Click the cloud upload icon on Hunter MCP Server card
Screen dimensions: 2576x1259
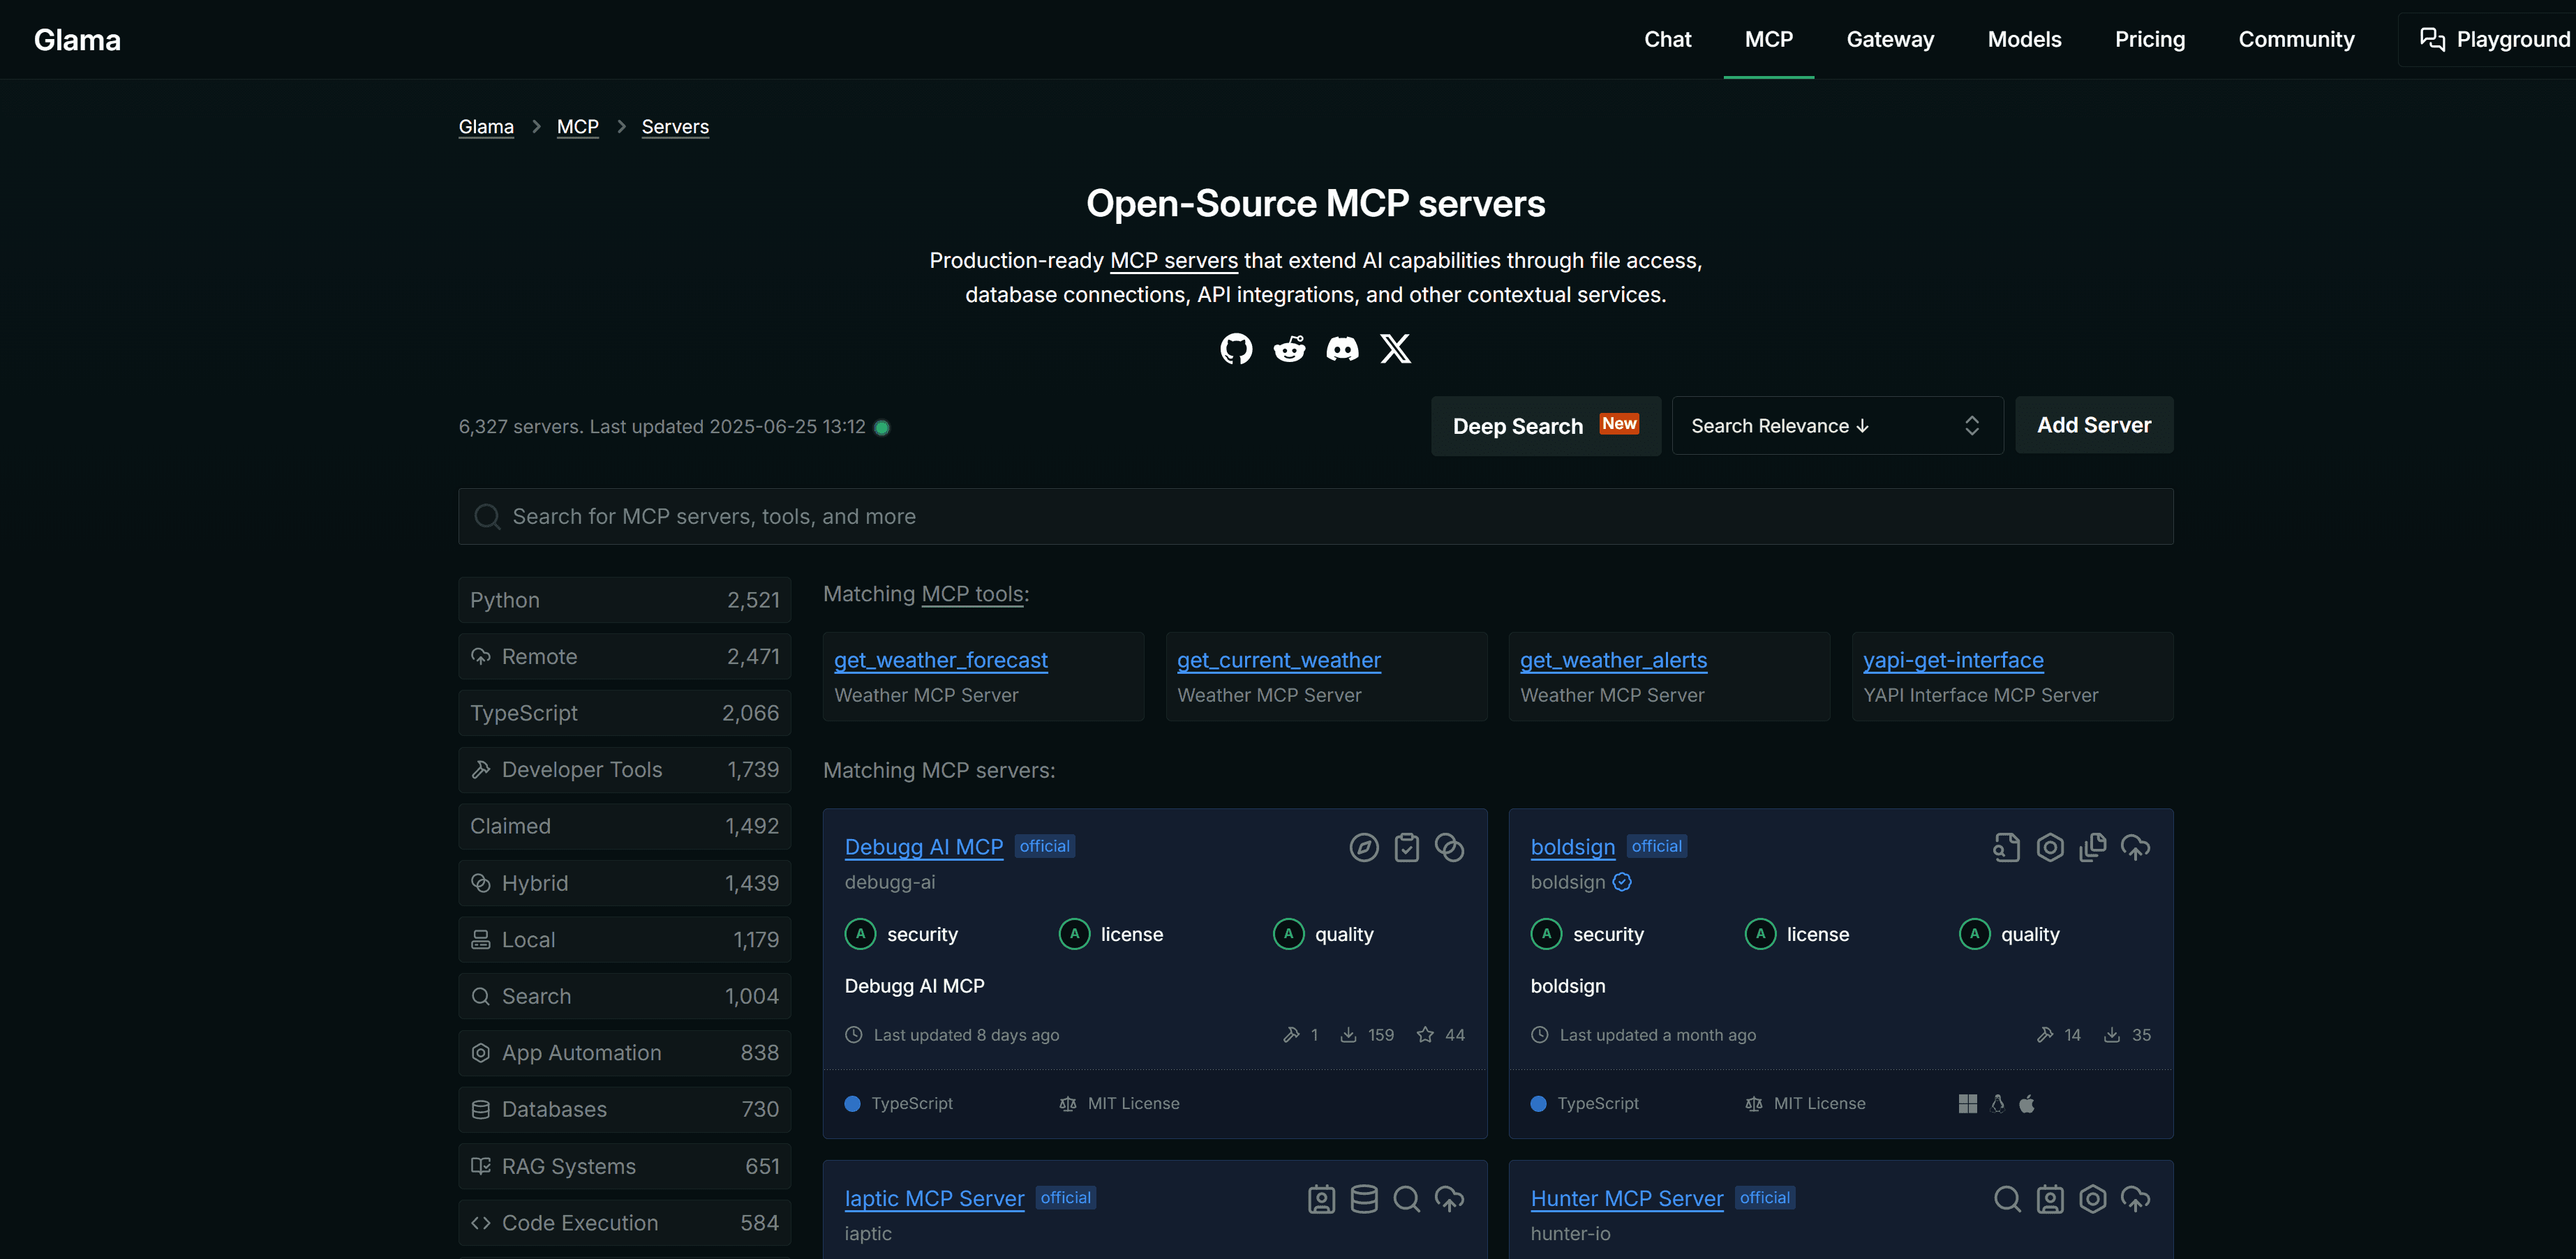pos(2135,1199)
